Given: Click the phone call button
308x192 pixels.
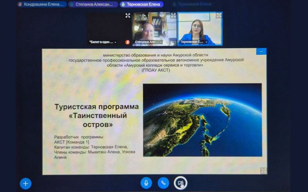Looking at the screenshot, I should [163, 183].
